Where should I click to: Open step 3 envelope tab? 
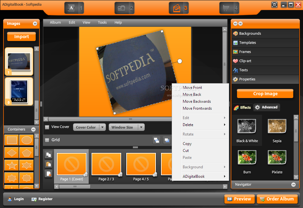(x=179, y=8)
